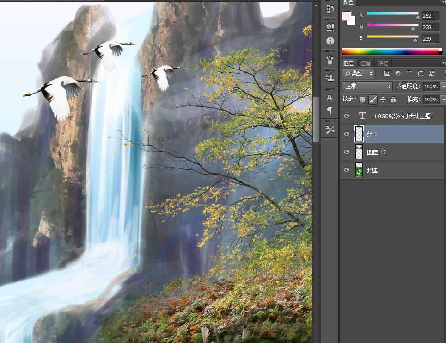
Task: Hide the 图层 12 layer
Action: (347, 152)
